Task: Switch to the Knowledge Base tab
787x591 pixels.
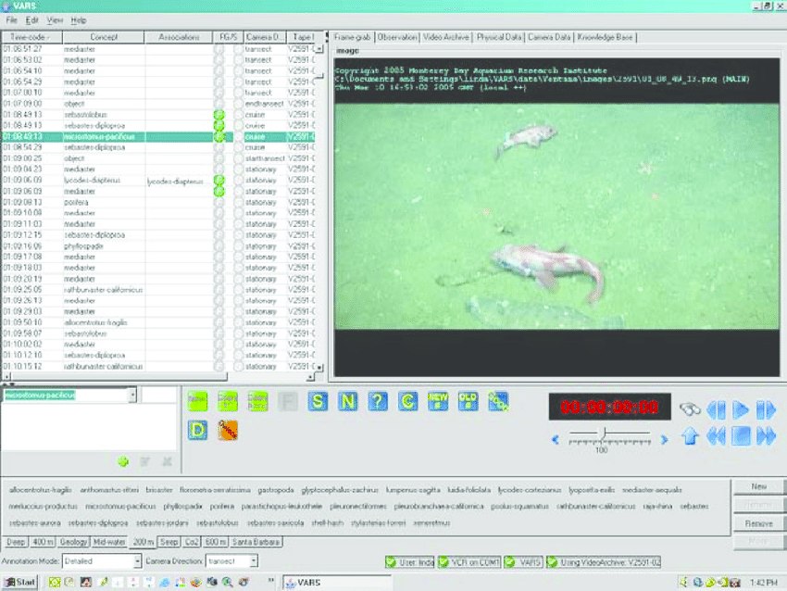Action: 605,37
